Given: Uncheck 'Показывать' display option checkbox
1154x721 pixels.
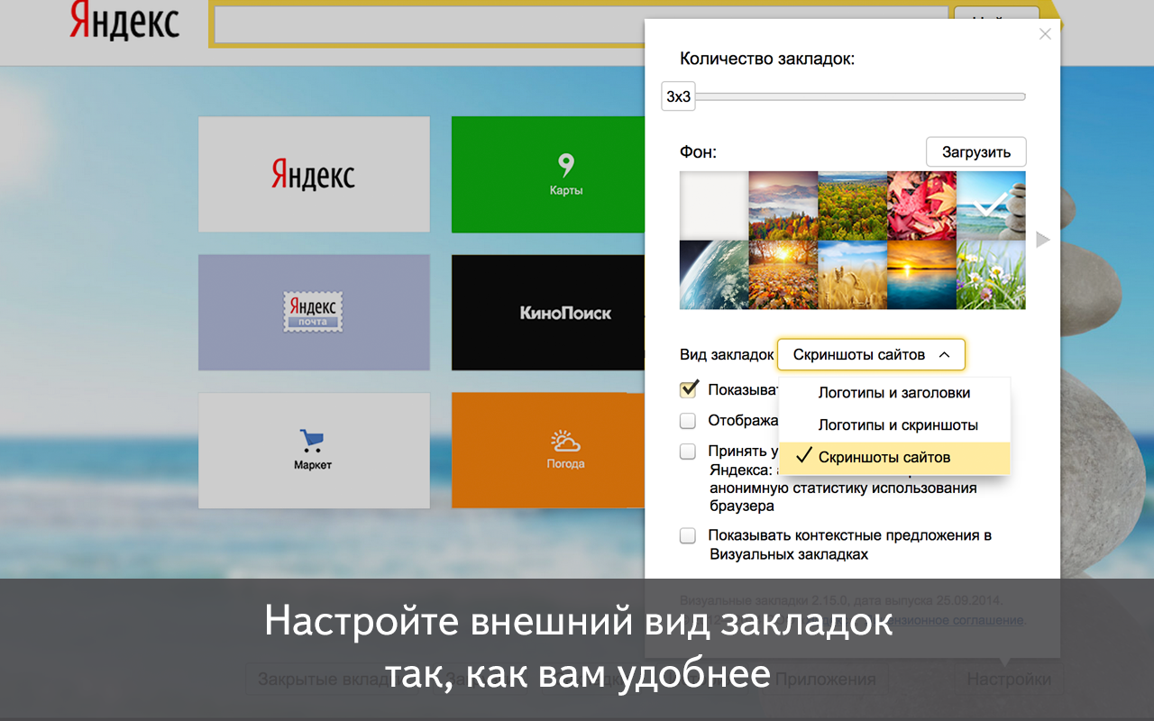Looking at the screenshot, I should [688, 389].
